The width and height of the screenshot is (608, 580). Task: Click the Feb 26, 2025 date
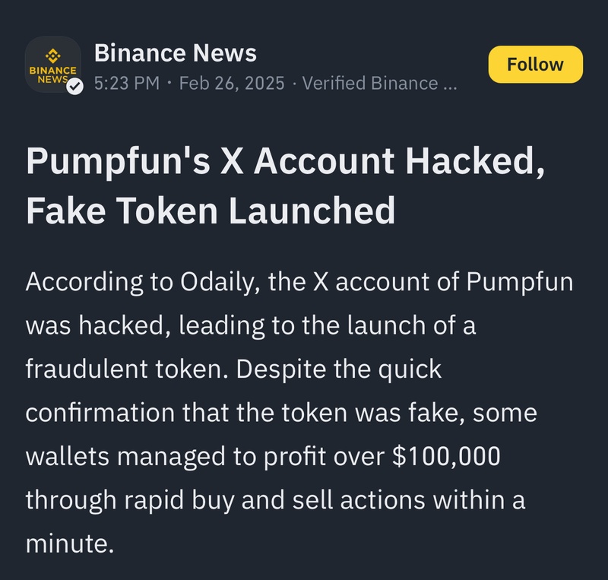(x=232, y=83)
